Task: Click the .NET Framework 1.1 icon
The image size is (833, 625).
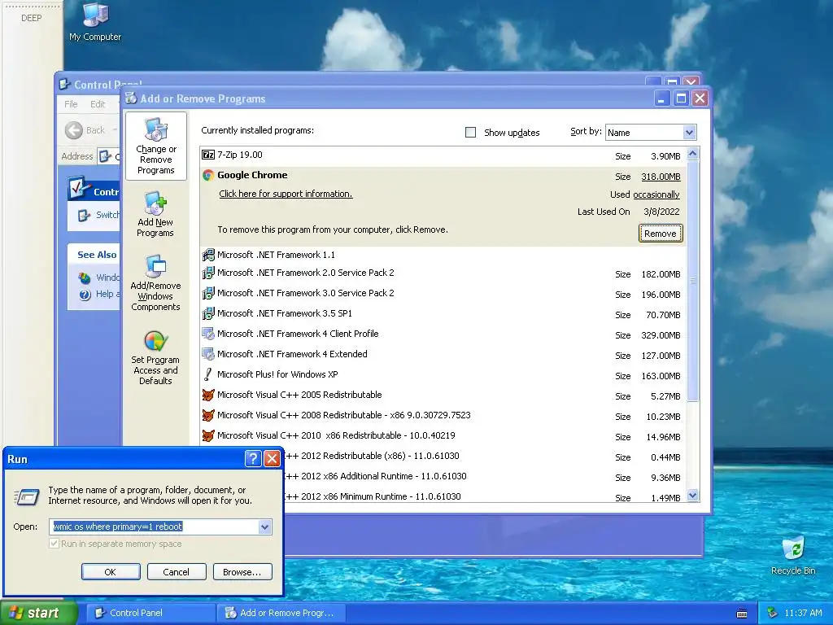Action: tap(208, 255)
